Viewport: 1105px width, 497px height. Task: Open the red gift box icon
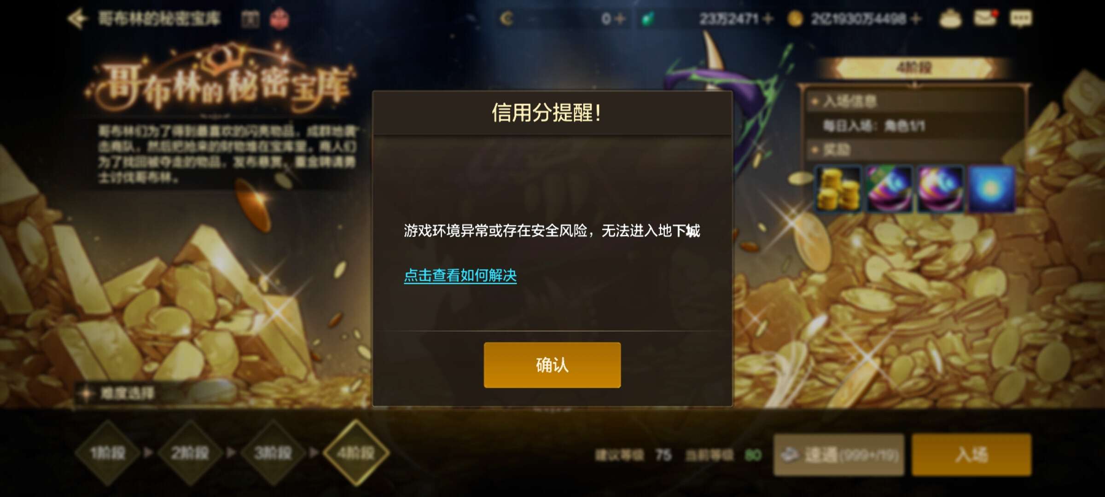click(x=279, y=19)
